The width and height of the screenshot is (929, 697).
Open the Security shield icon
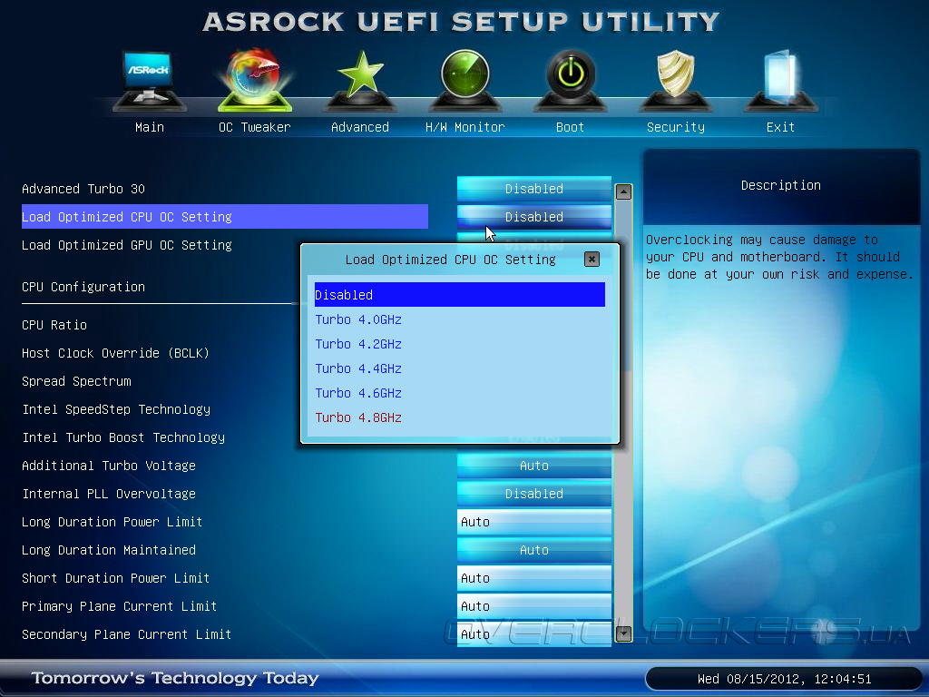coord(675,81)
